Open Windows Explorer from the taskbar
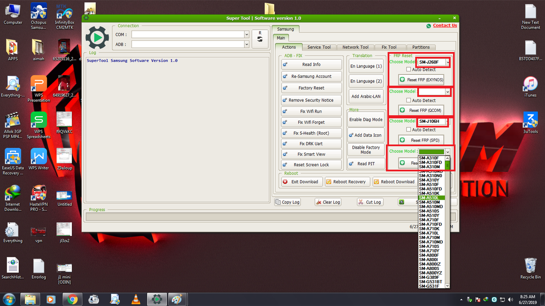This screenshot has height=306, width=545. point(29,299)
